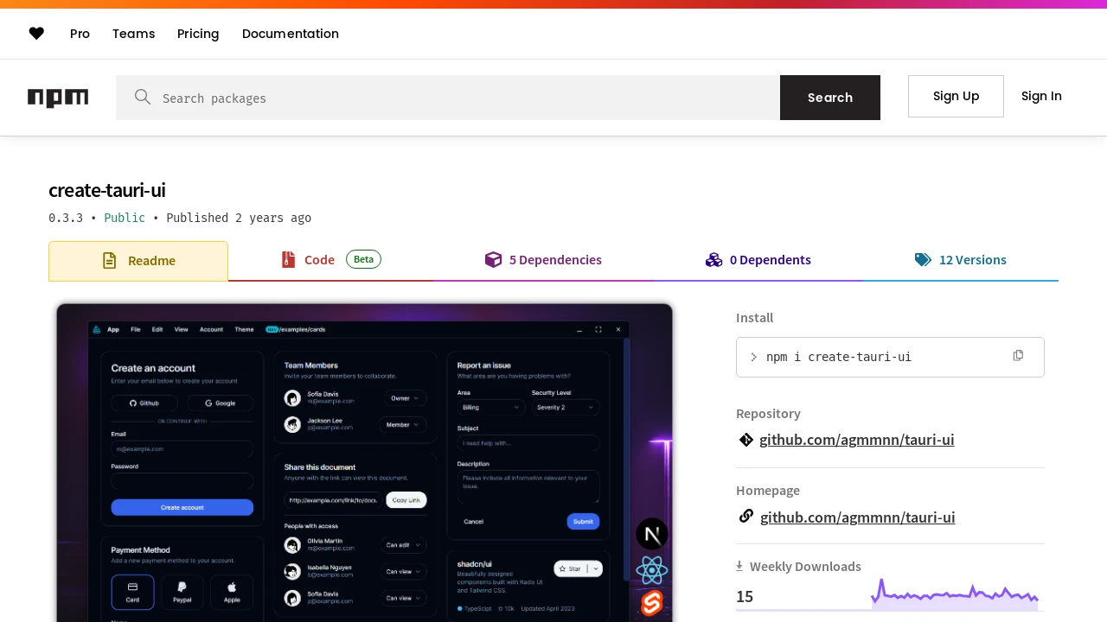1107x622 pixels.
Task: Click the npm logo
Action: point(58,98)
